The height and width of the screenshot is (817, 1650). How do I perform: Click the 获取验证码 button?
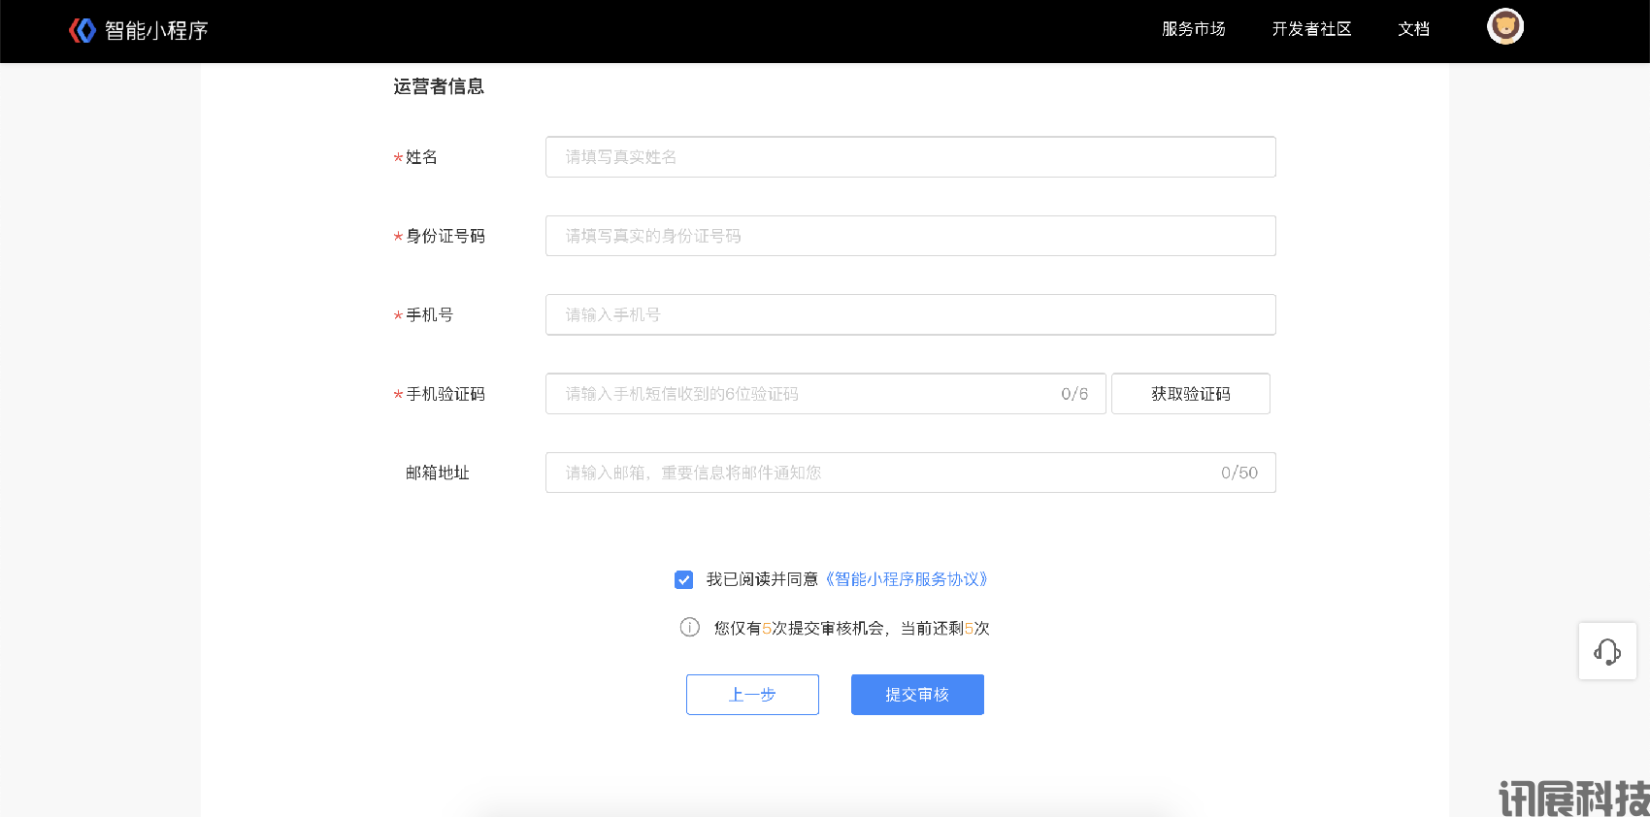pyautogui.click(x=1190, y=394)
